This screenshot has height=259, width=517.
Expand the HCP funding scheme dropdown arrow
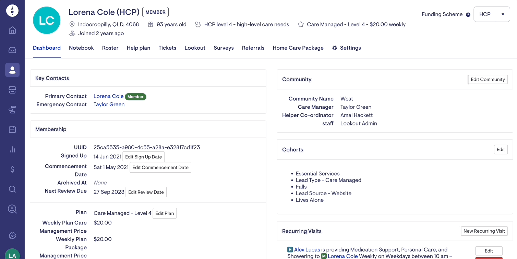[503, 14]
